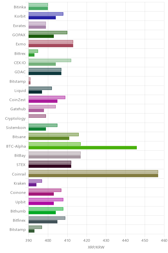Click the Bittrex light green bar

[x=33, y=51]
